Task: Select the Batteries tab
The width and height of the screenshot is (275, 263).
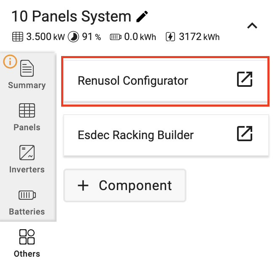Action: tap(27, 202)
